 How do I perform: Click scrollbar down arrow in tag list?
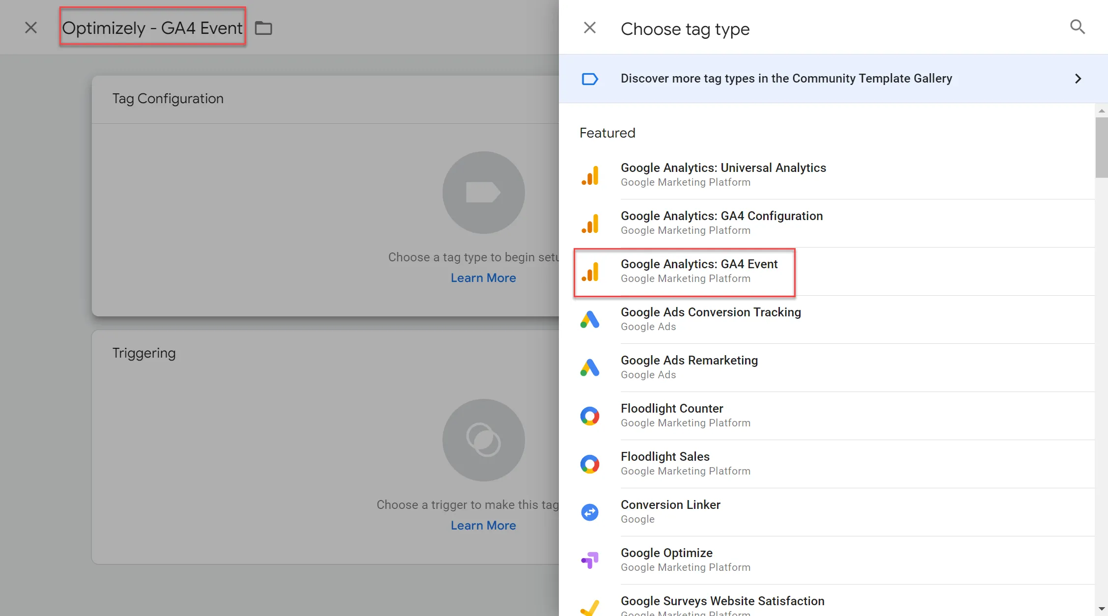click(1102, 609)
